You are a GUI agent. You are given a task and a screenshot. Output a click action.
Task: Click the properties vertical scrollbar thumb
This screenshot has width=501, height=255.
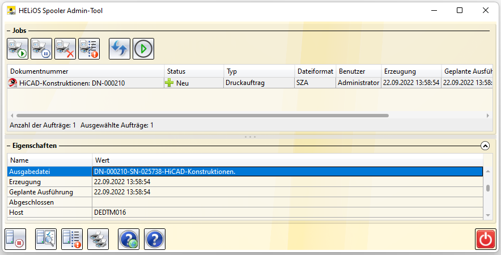(488, 188)
